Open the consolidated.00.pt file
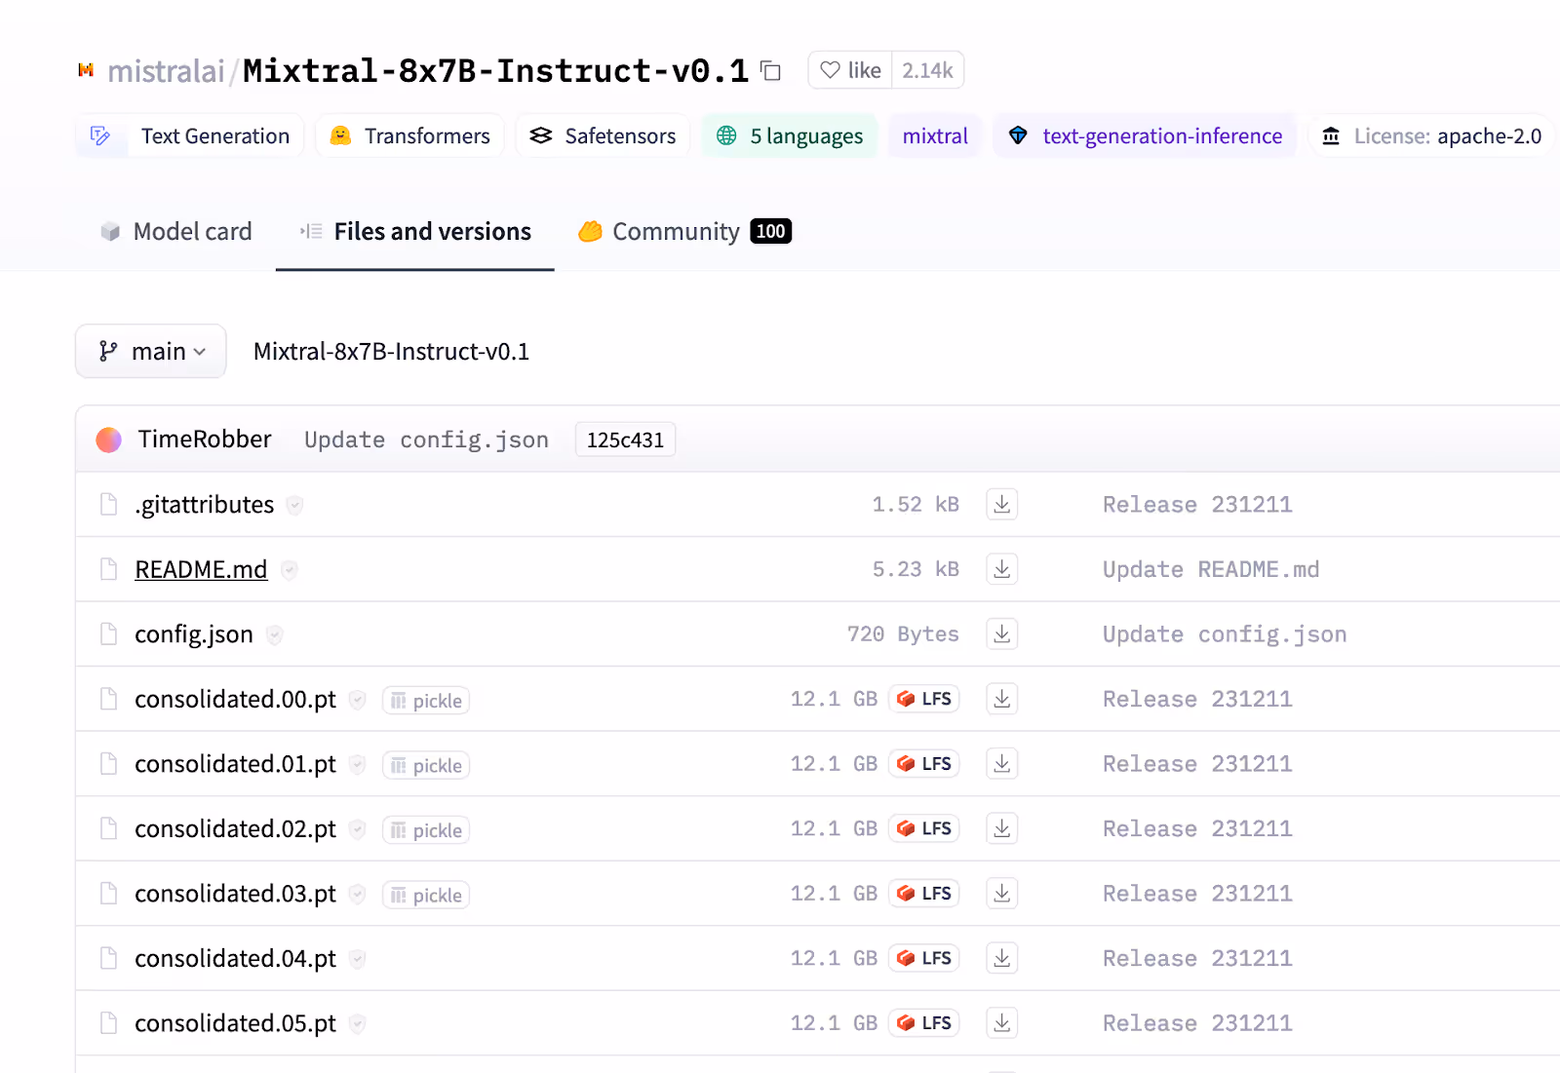 pos(235,700)
